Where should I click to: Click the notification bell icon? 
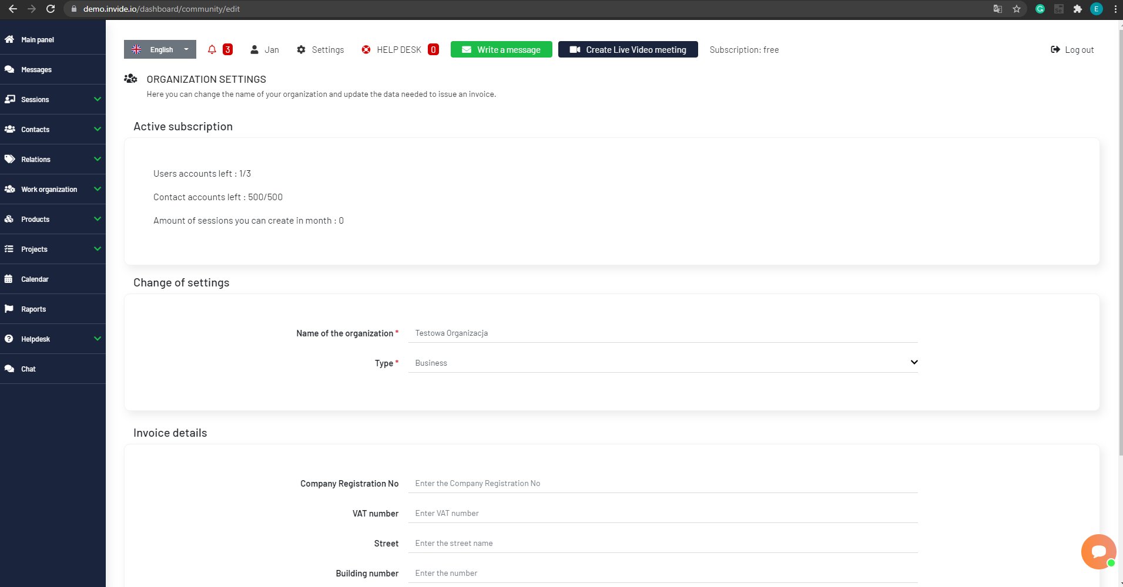point(212,49)
